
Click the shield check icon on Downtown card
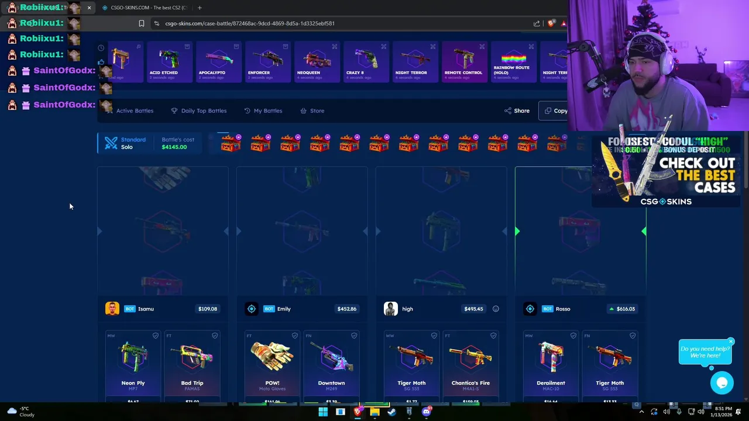click(x=354, y=336)
